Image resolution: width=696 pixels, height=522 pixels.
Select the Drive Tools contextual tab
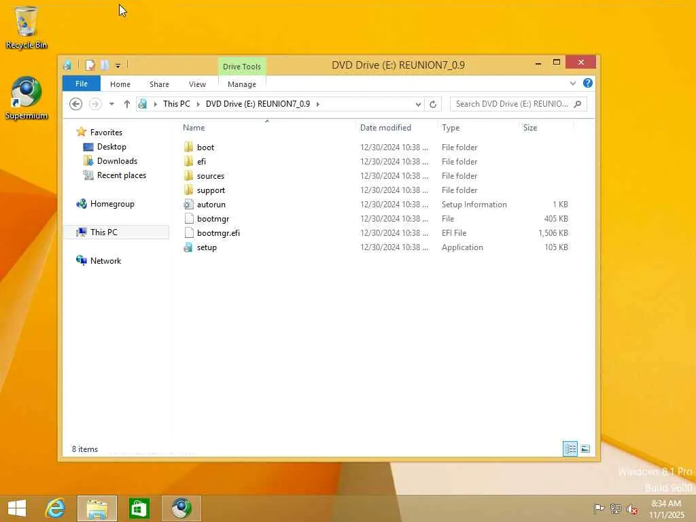(241, 67)
